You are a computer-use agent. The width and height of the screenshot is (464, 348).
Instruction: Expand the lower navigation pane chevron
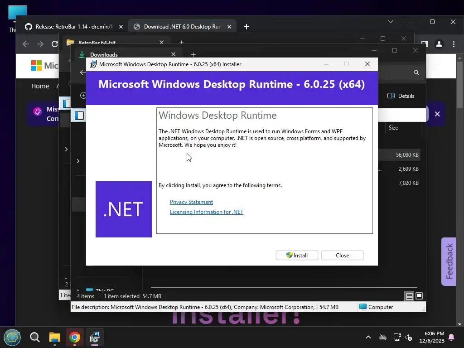[x=78, y=161]
